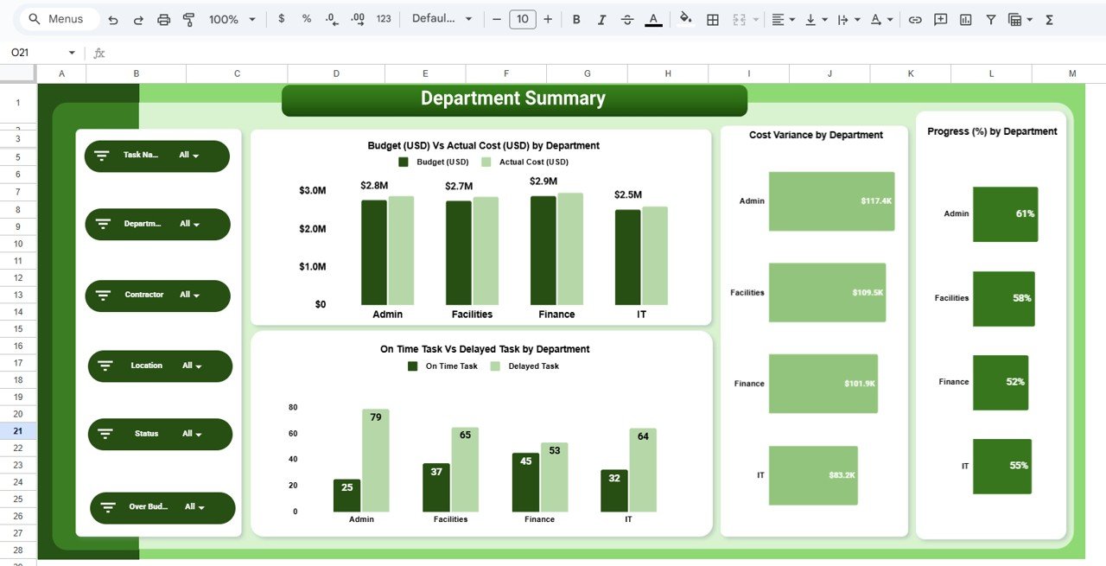
Task: Open the fill color swatch
Action: click(685, 18)
